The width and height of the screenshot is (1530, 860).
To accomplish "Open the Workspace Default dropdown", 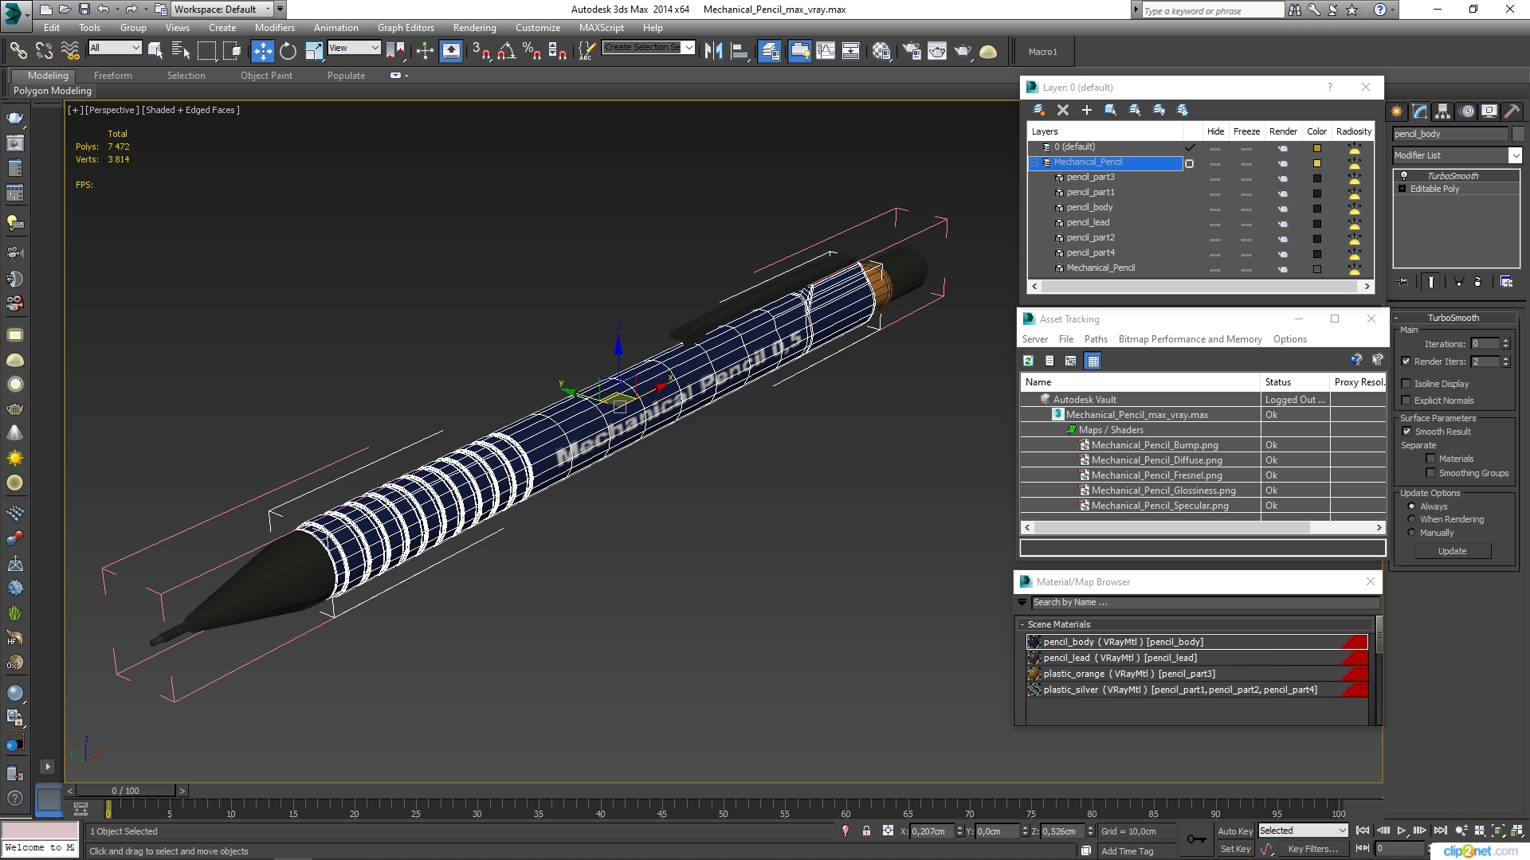I will 222,10.
